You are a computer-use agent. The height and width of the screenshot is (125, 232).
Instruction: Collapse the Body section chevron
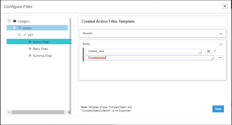(x=221, y=44)
